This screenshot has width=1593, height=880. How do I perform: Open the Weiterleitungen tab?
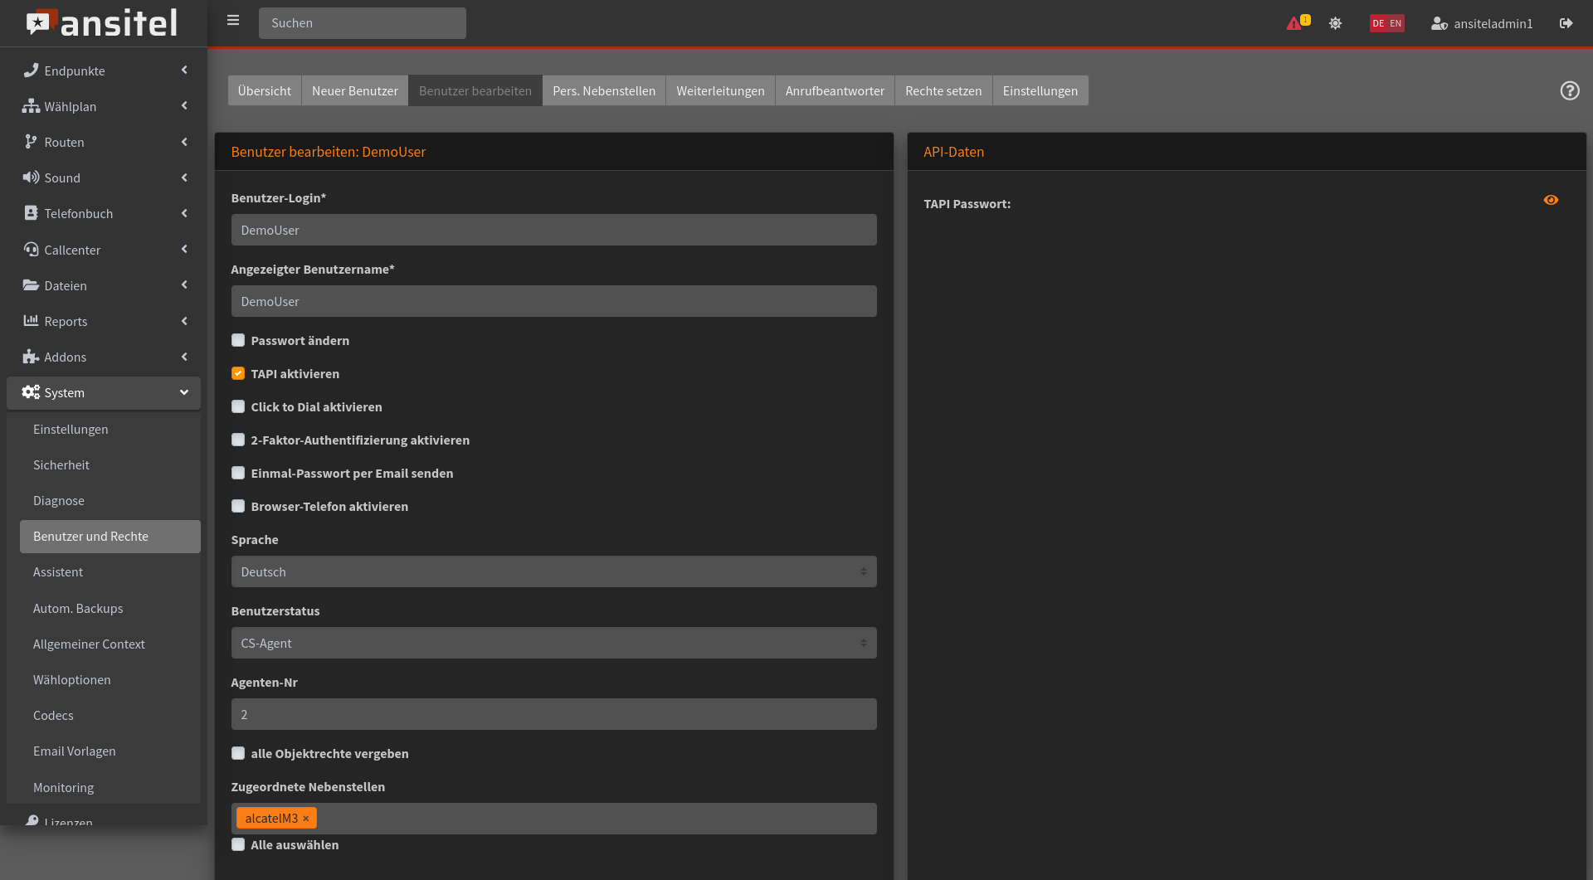coord(719,90)
